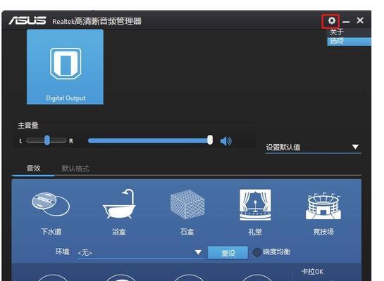The image size is (384, 281).
Task: Click the main volume slider handle
Action: pyautogui.click(x=210, y=140)
